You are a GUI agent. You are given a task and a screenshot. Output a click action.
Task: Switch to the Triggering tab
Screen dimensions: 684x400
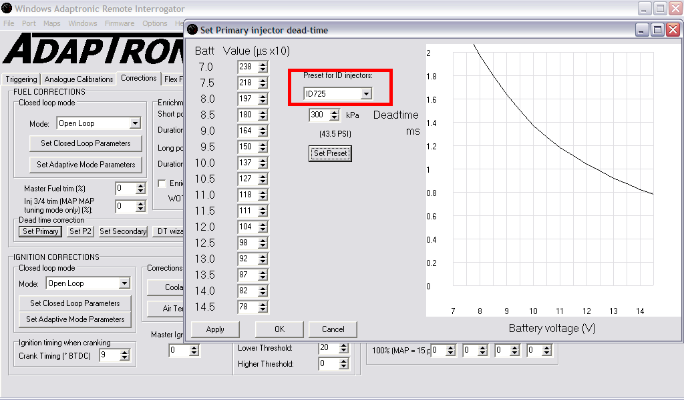click(21, 79)
